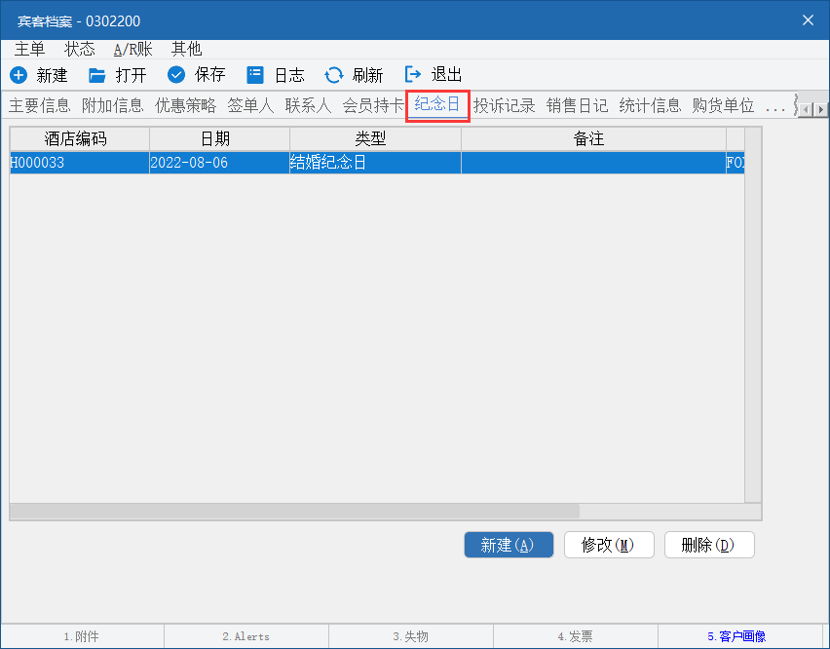Click the vertical scrollbar of the table

tap(753, 315)
